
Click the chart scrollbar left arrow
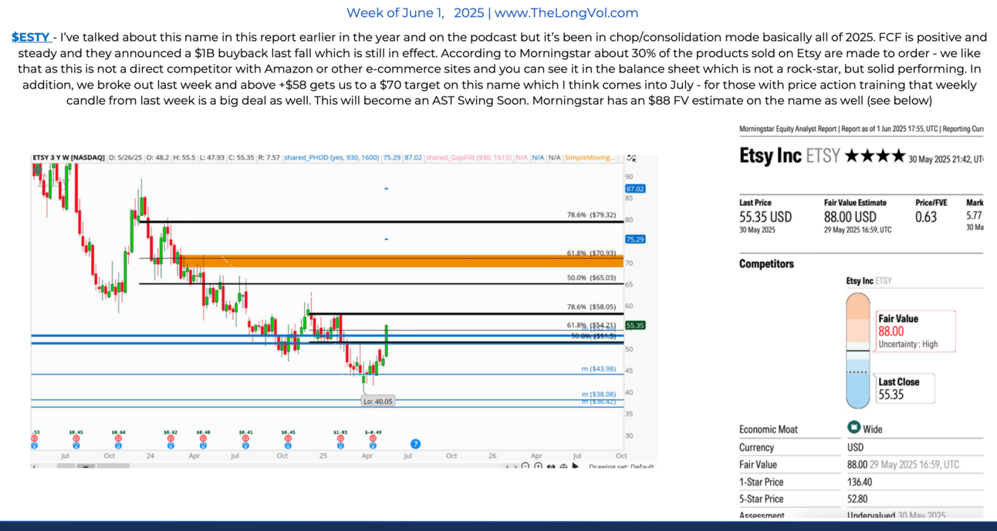point(34,466)
